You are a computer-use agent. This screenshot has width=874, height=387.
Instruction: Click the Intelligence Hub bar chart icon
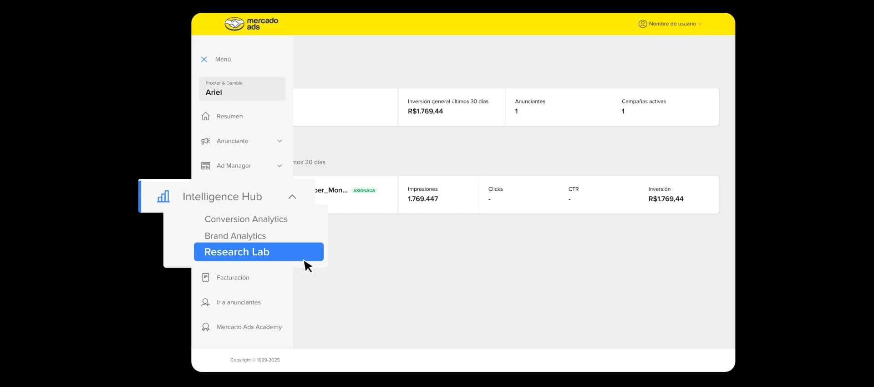pos(163,196)
